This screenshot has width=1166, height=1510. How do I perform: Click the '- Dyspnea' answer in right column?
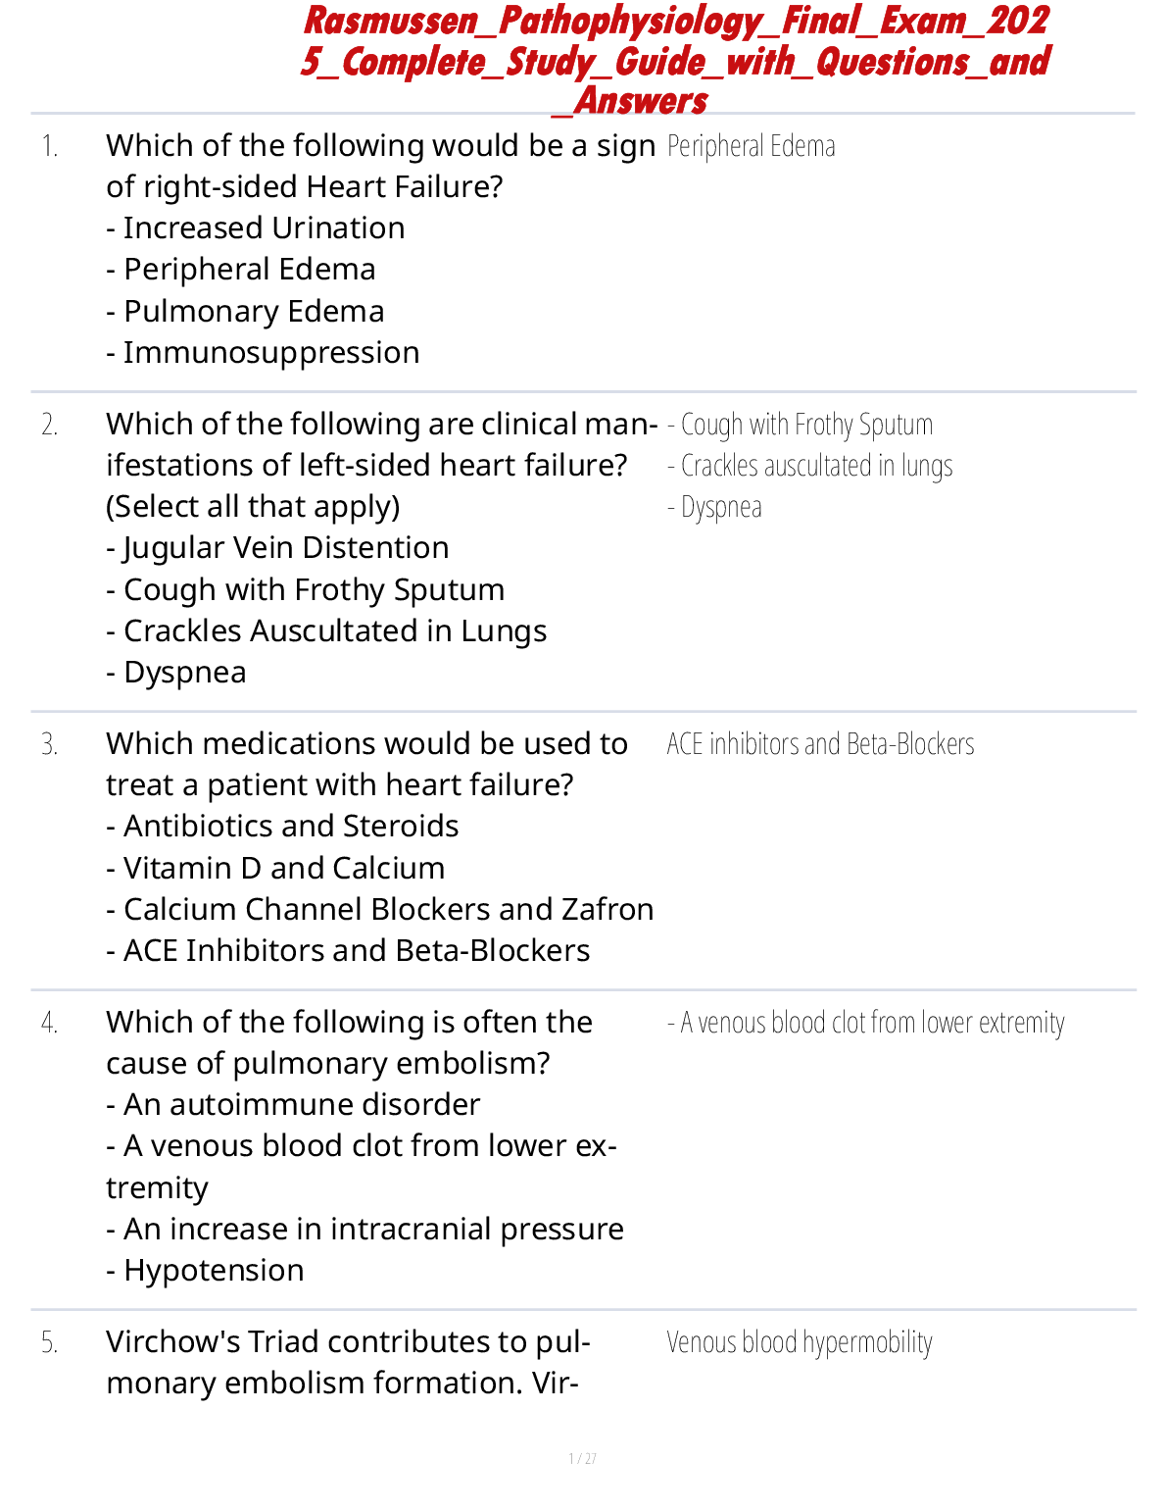pyautogui.click(x=714, y=508)
